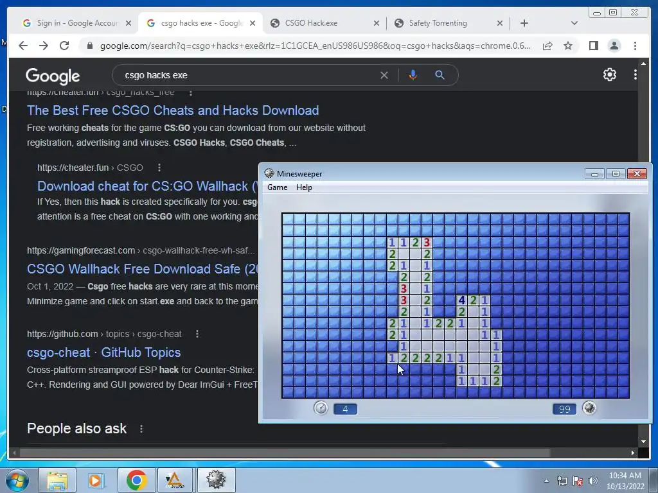Image resolution: width=658 pixels, height=493 pixels.
Task: Open the Windows Start button
Action: 17,480
